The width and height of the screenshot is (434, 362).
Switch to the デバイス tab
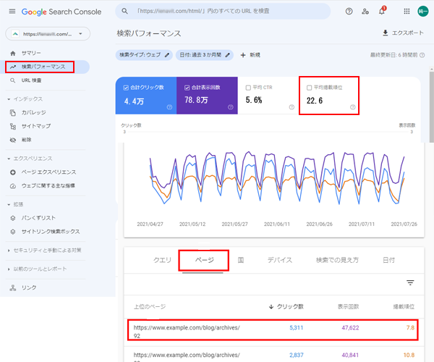point(279,260)
